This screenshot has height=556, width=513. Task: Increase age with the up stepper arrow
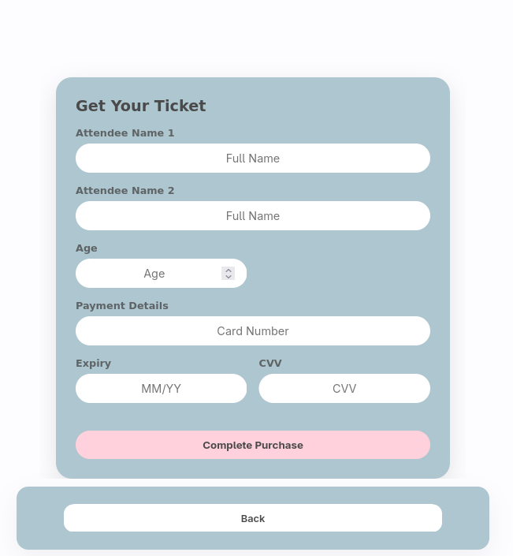[x=229, y=270]
